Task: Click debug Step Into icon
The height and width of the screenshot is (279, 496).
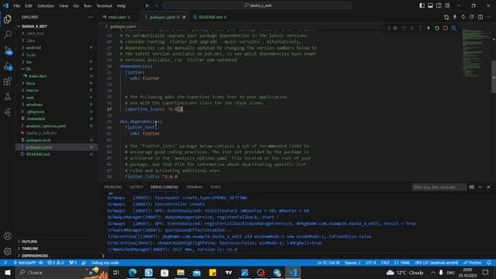Action: (x=412, y=28)
